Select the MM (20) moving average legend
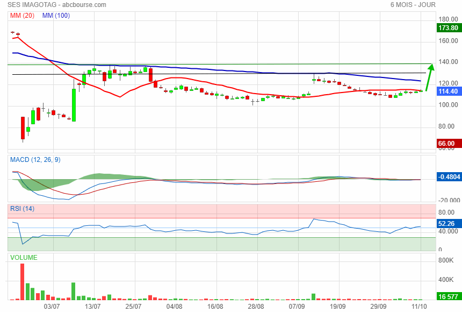 coord(23,16)
